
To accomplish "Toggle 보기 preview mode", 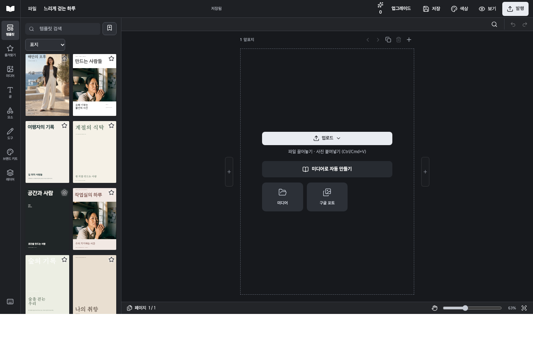I will [487, 9].
